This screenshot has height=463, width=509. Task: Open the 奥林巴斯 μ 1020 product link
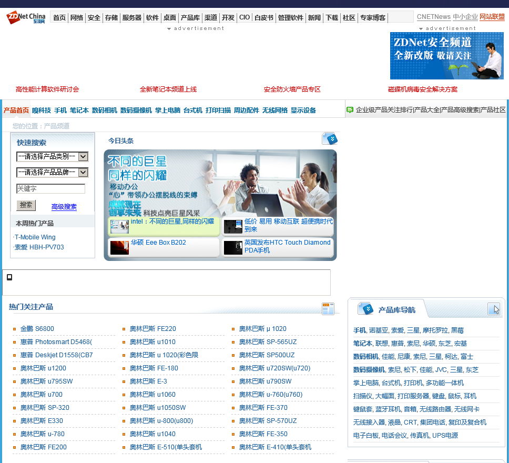point(262,329)
